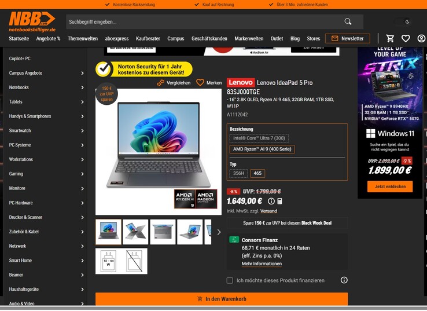This screenshot has width=427, height=311.
Task: Expand the Monitore category
Action: 82,188
